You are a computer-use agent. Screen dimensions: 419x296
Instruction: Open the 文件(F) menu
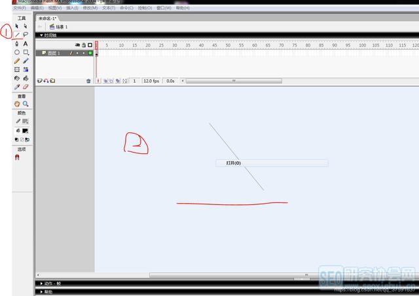pos(20,8)
